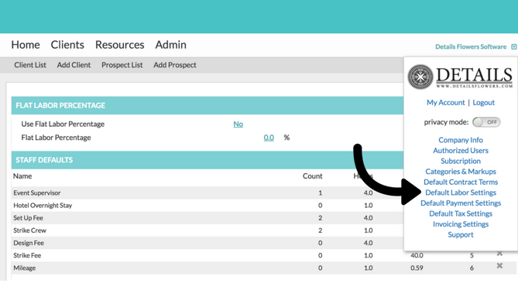Screen dimensions: 518x290
Task: View Subscription settings
Action: click(461, 161)
